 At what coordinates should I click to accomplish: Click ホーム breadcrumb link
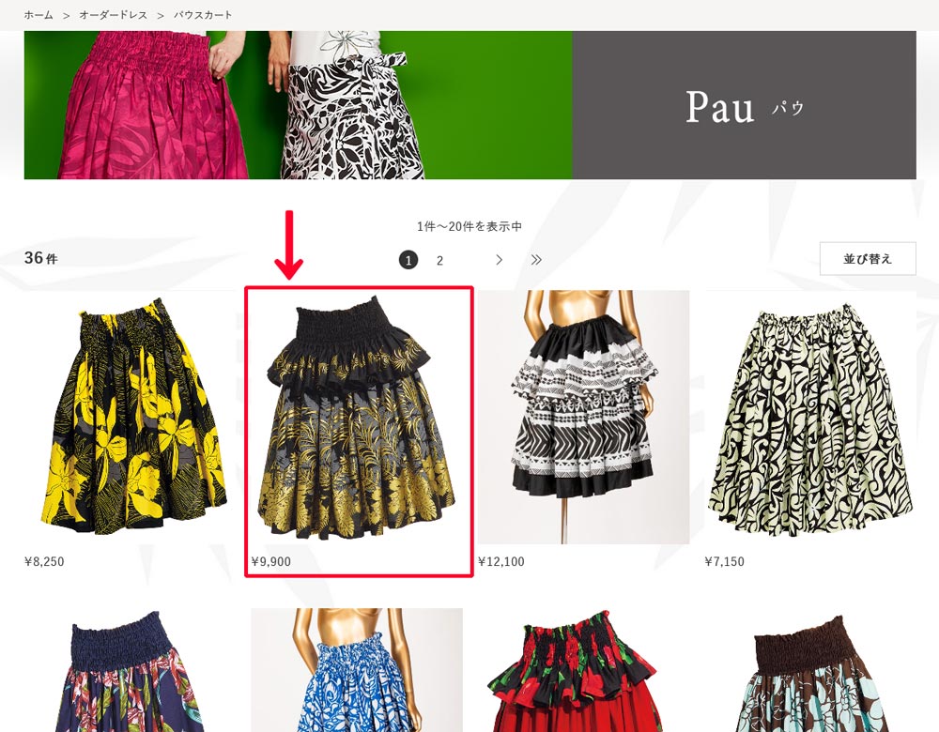[x=38, y=15]
